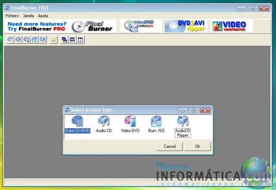
Task: Select the Data CD/DVD project icon
Action: [x=77, y=121]
